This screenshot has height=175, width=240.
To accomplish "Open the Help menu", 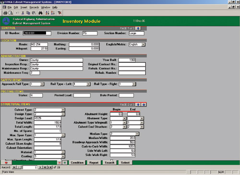I will (x=55, y=7).
